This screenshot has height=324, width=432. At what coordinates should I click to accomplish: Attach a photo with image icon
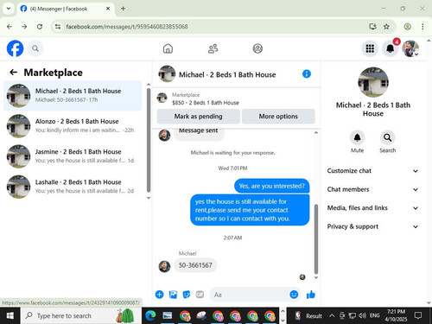click(173, 295)
